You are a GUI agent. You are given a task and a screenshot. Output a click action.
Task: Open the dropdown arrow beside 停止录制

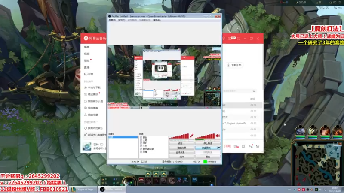219,148
